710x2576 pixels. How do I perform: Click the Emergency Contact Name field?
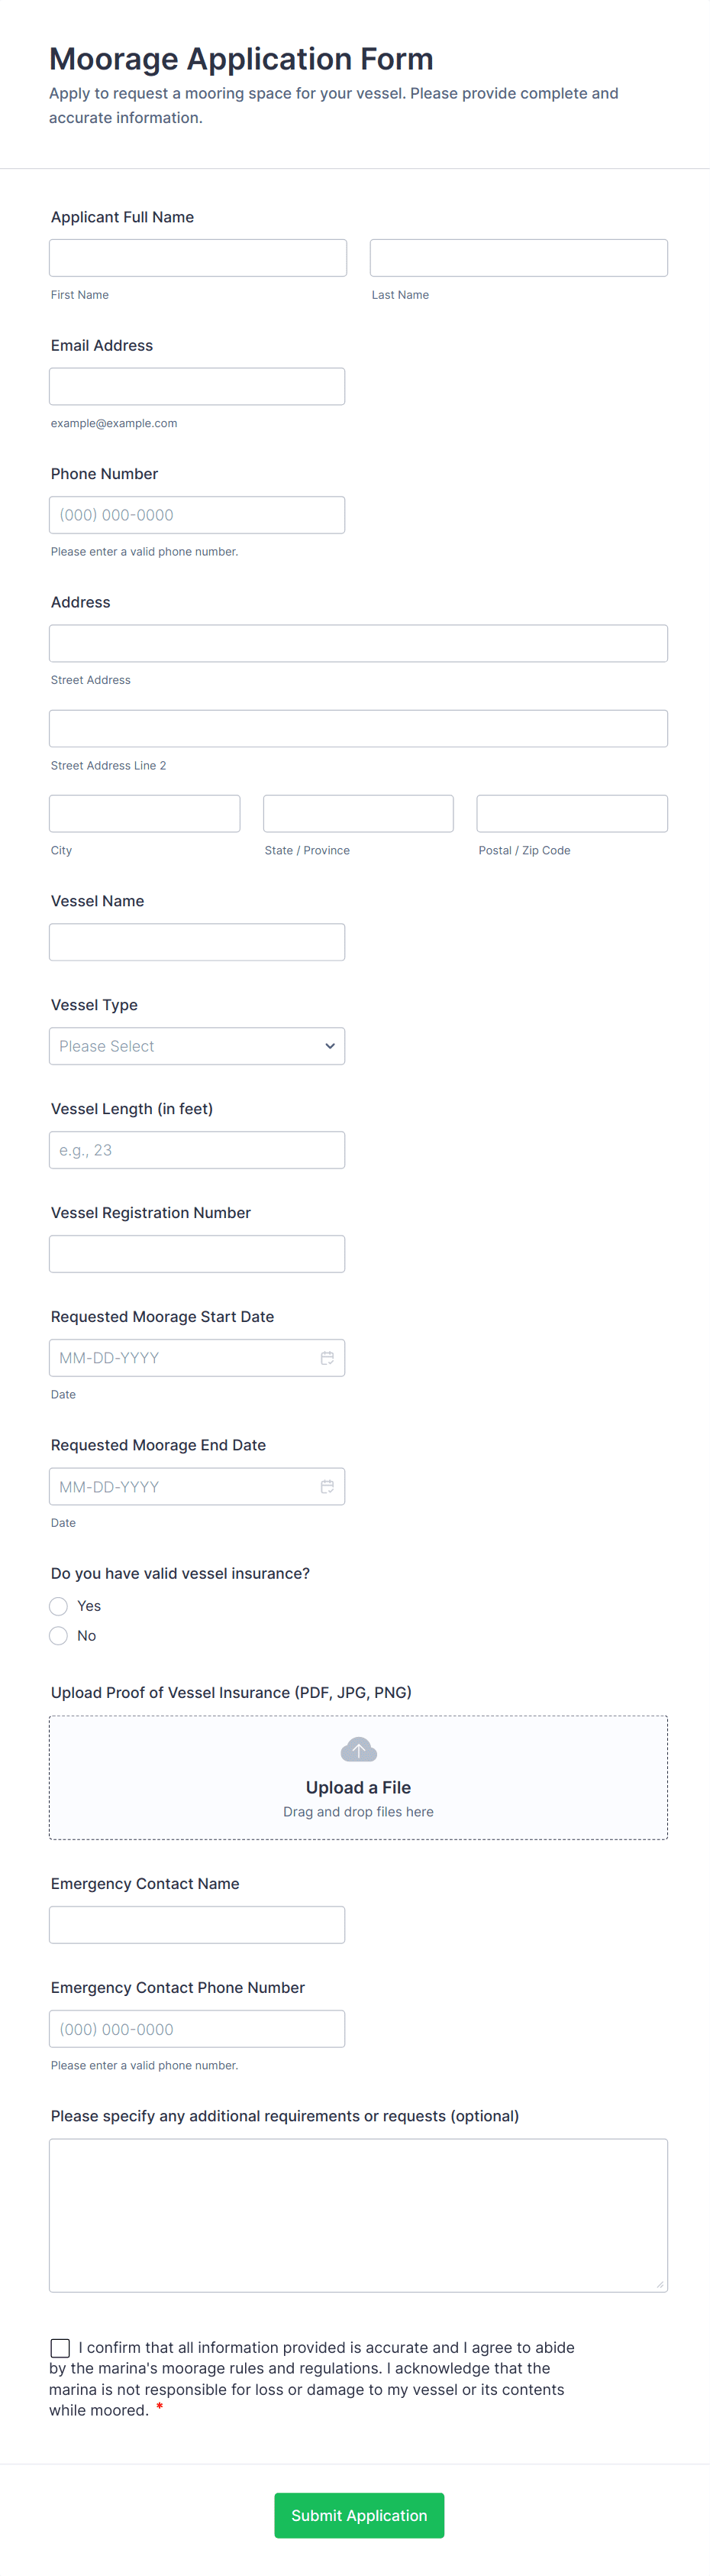pos(197,1925)
